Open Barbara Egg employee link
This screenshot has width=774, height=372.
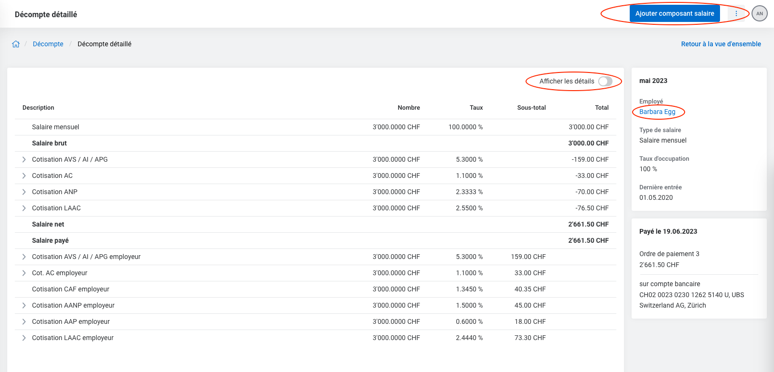657,112
